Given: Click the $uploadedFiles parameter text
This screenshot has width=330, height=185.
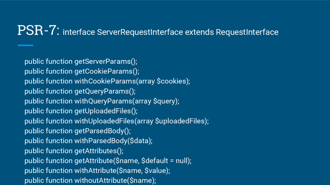Looking at the screenshot, I should [181, 121].
